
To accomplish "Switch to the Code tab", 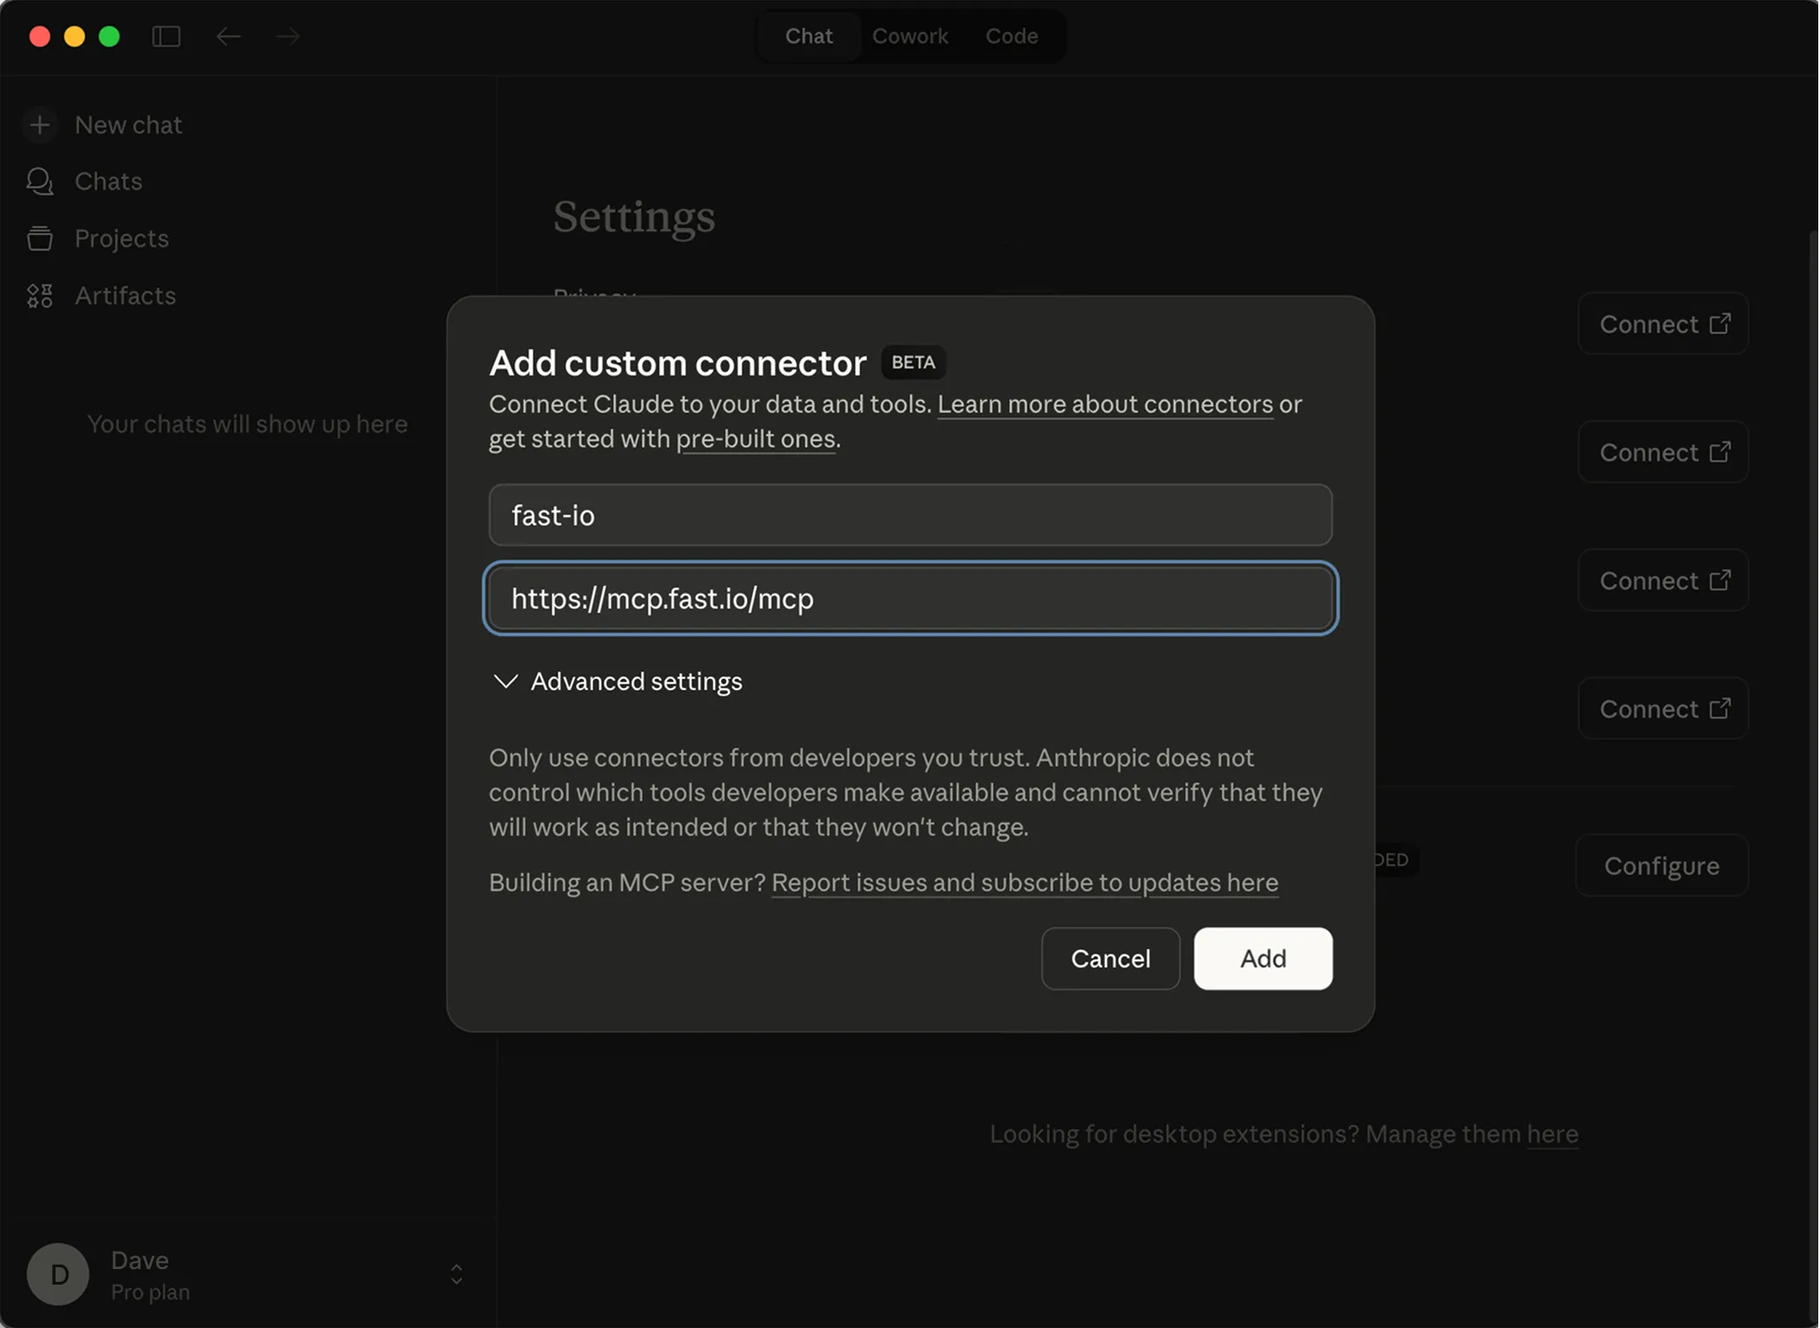I will point(1011,36).
